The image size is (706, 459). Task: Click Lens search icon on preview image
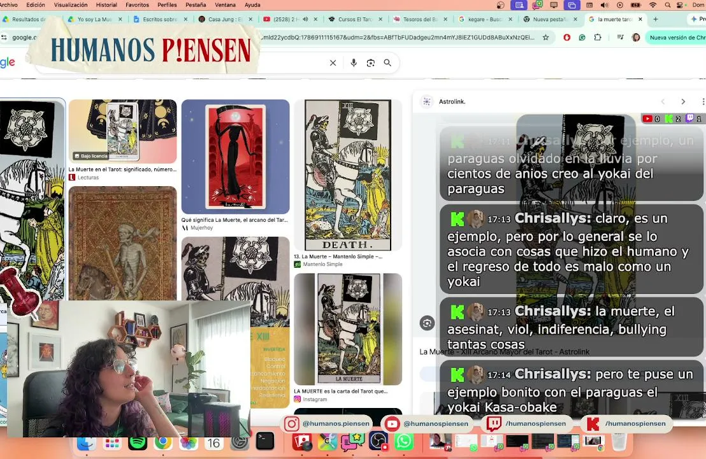click(x=427, y=323)
